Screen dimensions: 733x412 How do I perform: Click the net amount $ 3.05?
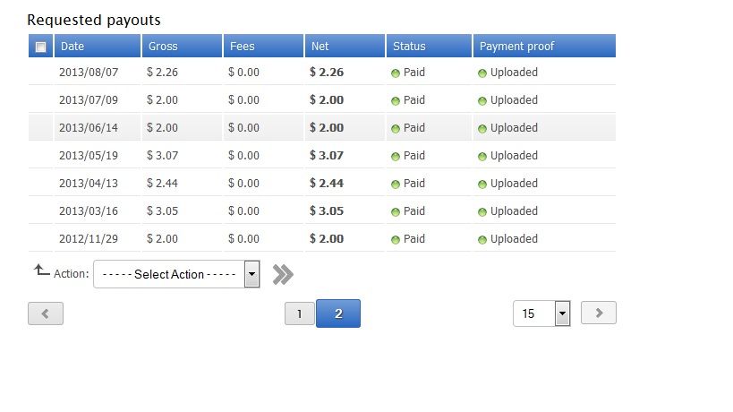(x=327, y=210)
